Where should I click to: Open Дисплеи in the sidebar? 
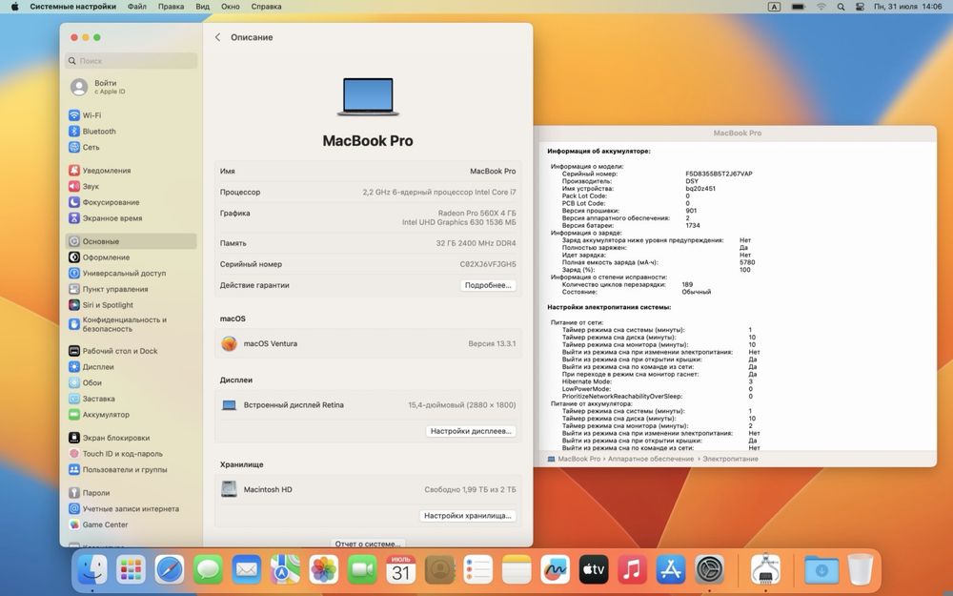(x=131, y=367)
